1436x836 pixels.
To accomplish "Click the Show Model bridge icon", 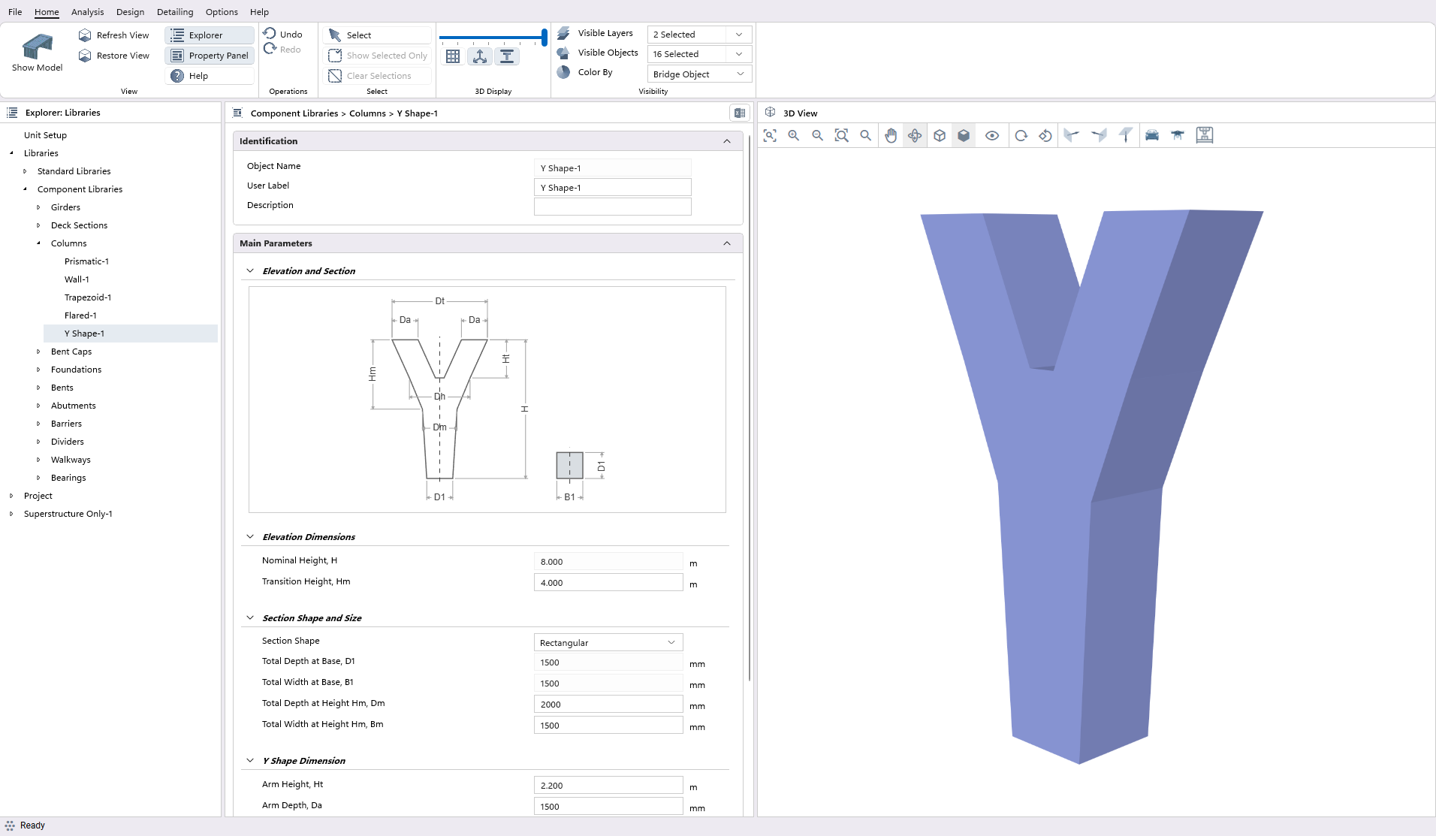I will 37,48.
